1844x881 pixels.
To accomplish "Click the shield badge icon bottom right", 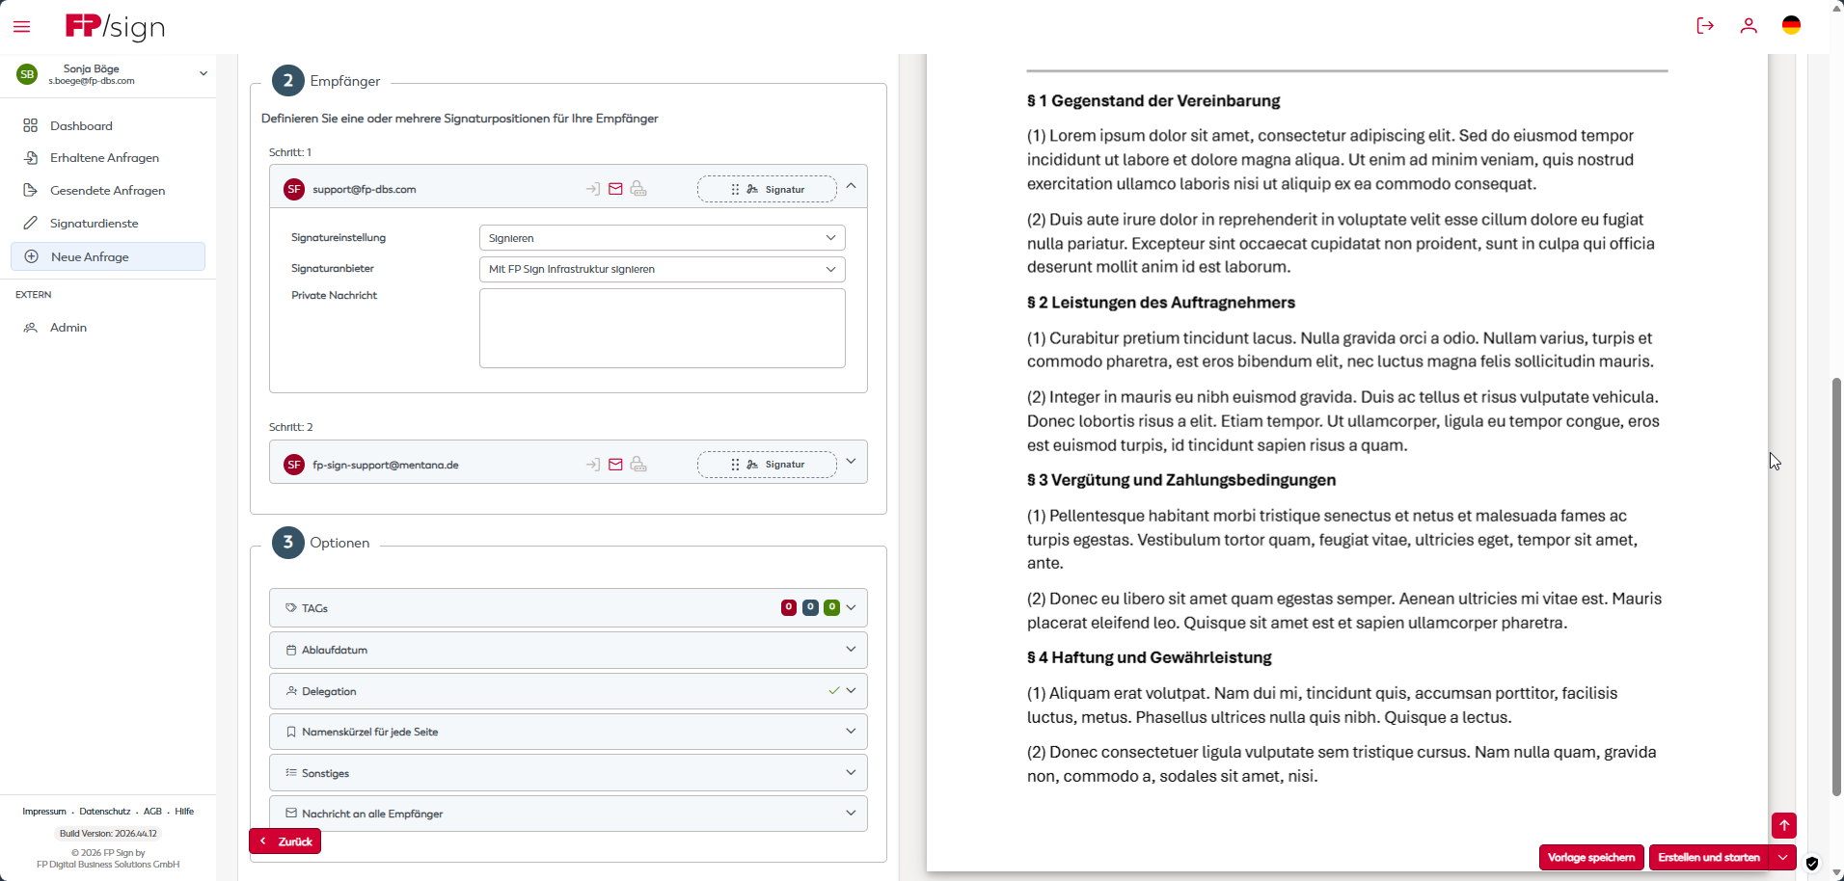I will pyautogui.click(x=1812, y=864).
